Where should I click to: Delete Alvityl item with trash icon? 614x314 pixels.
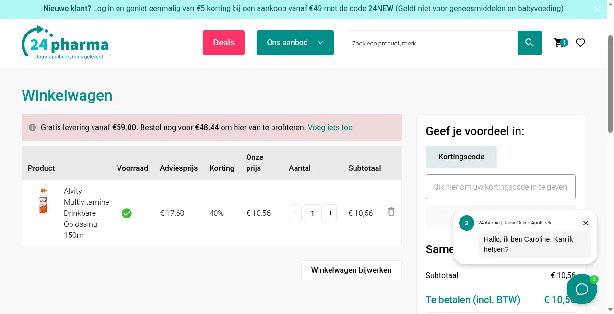[x=391, y=212]
